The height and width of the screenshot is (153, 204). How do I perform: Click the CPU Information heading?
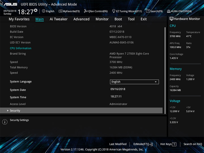pos(21,48)
